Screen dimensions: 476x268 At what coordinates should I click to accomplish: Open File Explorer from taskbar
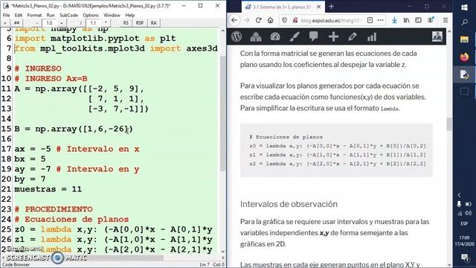click(464, 39)
